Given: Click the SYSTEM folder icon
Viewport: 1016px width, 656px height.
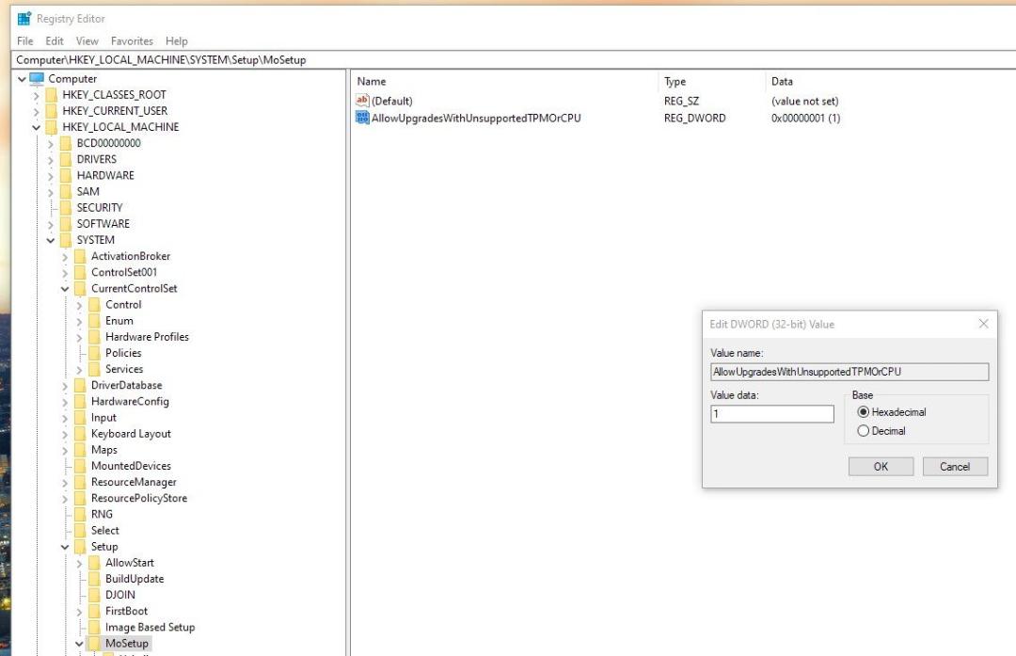Looking at the screenshot, I should point(66,240).
